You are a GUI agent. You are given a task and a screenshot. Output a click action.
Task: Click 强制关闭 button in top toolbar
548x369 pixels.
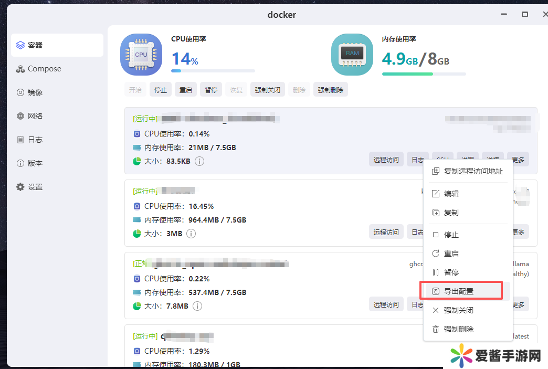click(268, 90)
